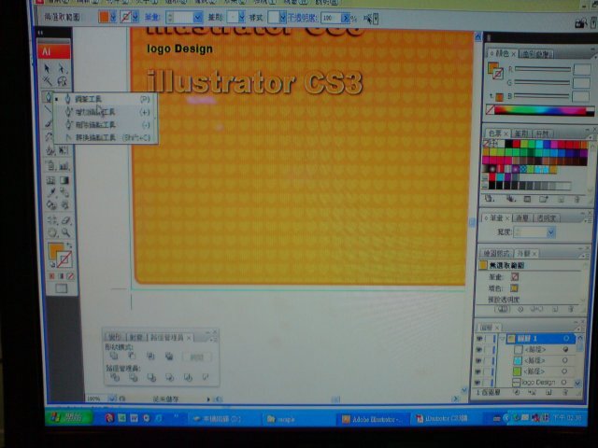Image resolution: width=598 pixels, height=448 pixels.
Task: Click New Swatch icon in Swatches panel
Action: [x=561, y=200]
